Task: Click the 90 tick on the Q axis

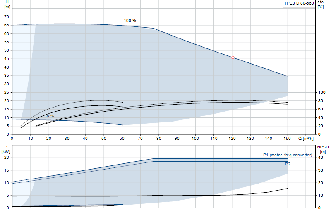Action: click(x=177, y=139)
